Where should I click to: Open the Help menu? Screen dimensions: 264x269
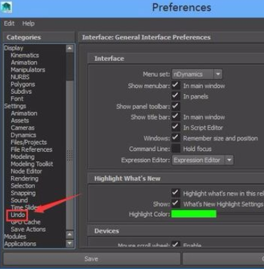click(x=28, y=23)
